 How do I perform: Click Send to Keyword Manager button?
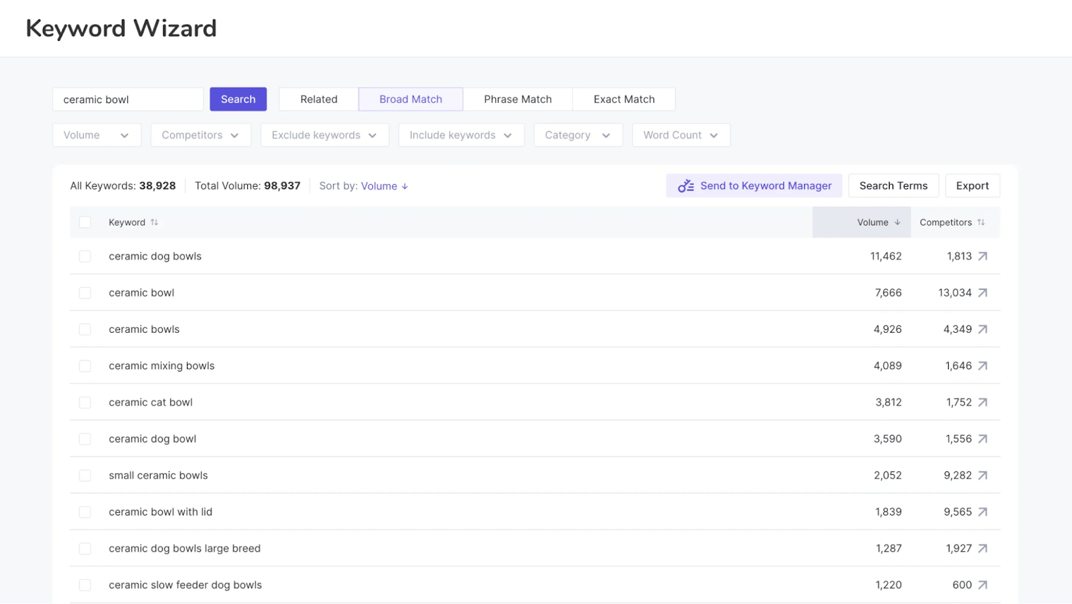pyautogui.click(x=754, y=185)
